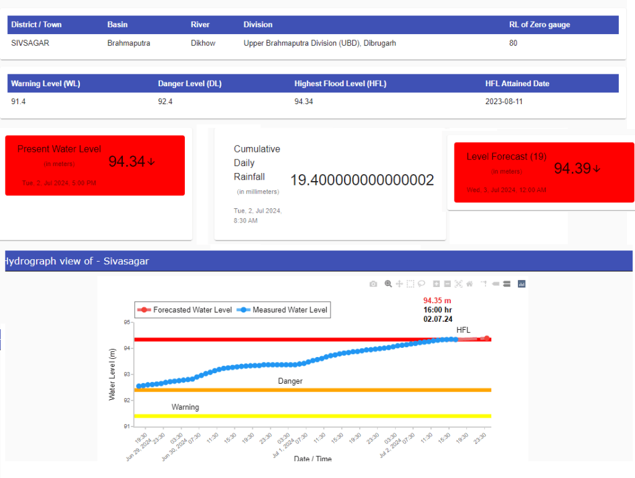Download the hydrograph plot as PNG (camera icon)
The image size is (635, 478).
coord(373,284)
